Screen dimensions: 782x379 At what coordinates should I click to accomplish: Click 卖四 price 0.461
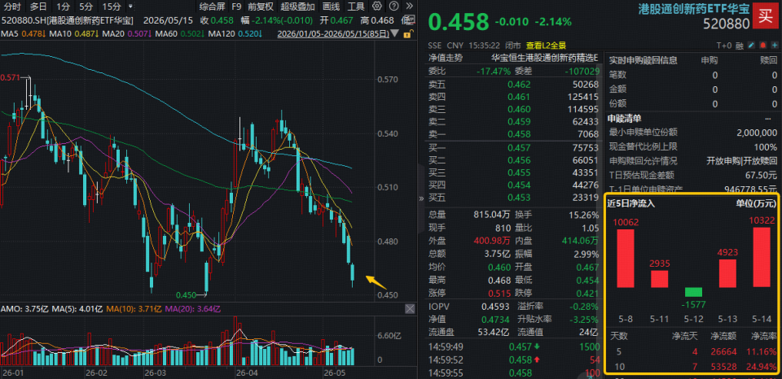click(x=519, y=97)
